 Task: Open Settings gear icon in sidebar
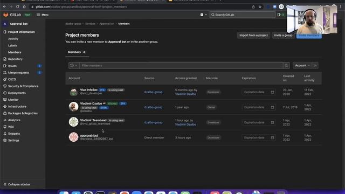5,140
